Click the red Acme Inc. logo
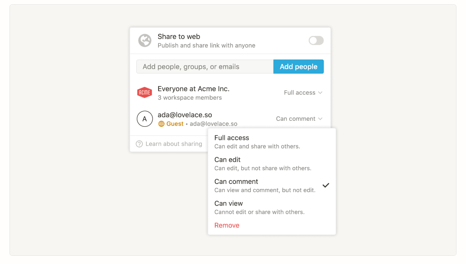Screen dimensions: 466x264 (145, 93)
